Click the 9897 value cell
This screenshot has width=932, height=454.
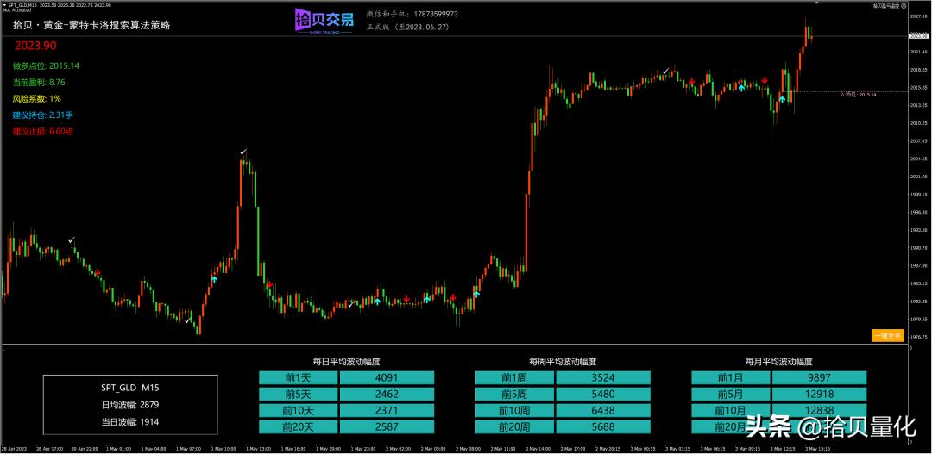(820, 377)
